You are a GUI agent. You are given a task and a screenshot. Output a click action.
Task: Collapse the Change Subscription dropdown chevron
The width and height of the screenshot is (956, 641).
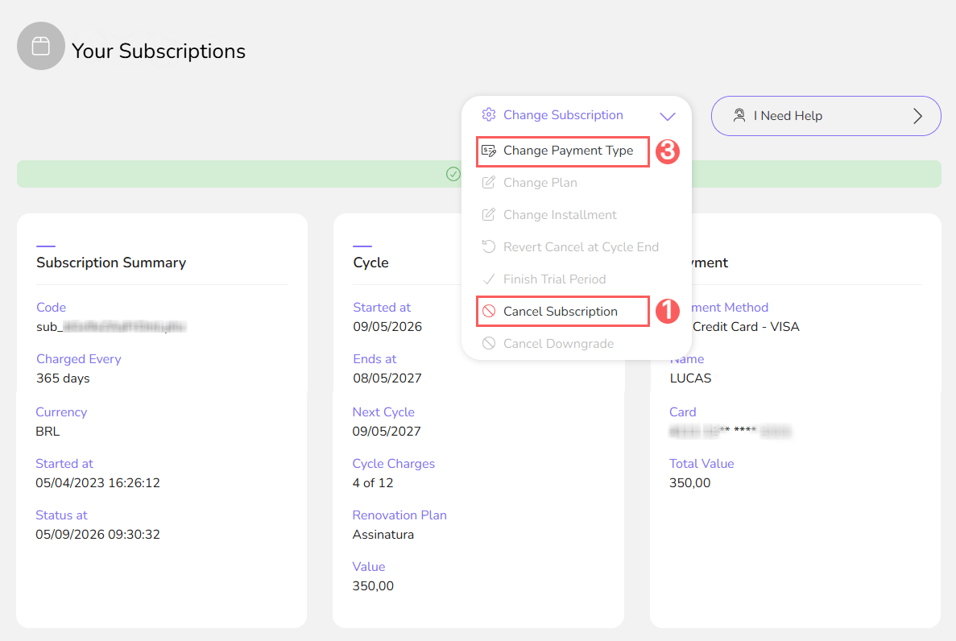(x=668, y=116)
